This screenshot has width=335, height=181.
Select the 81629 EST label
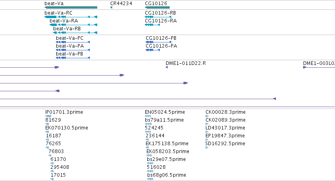coord(53,120)
